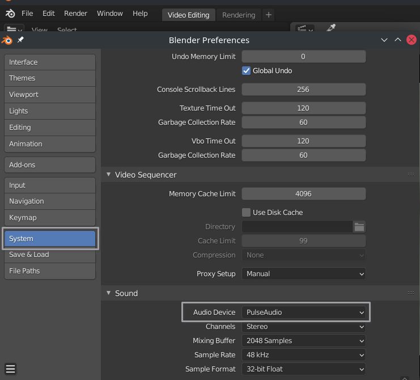This screenshot has width=420, height=380.
Task: Open the sequencer editor type selector
Action: coord(14,29)
